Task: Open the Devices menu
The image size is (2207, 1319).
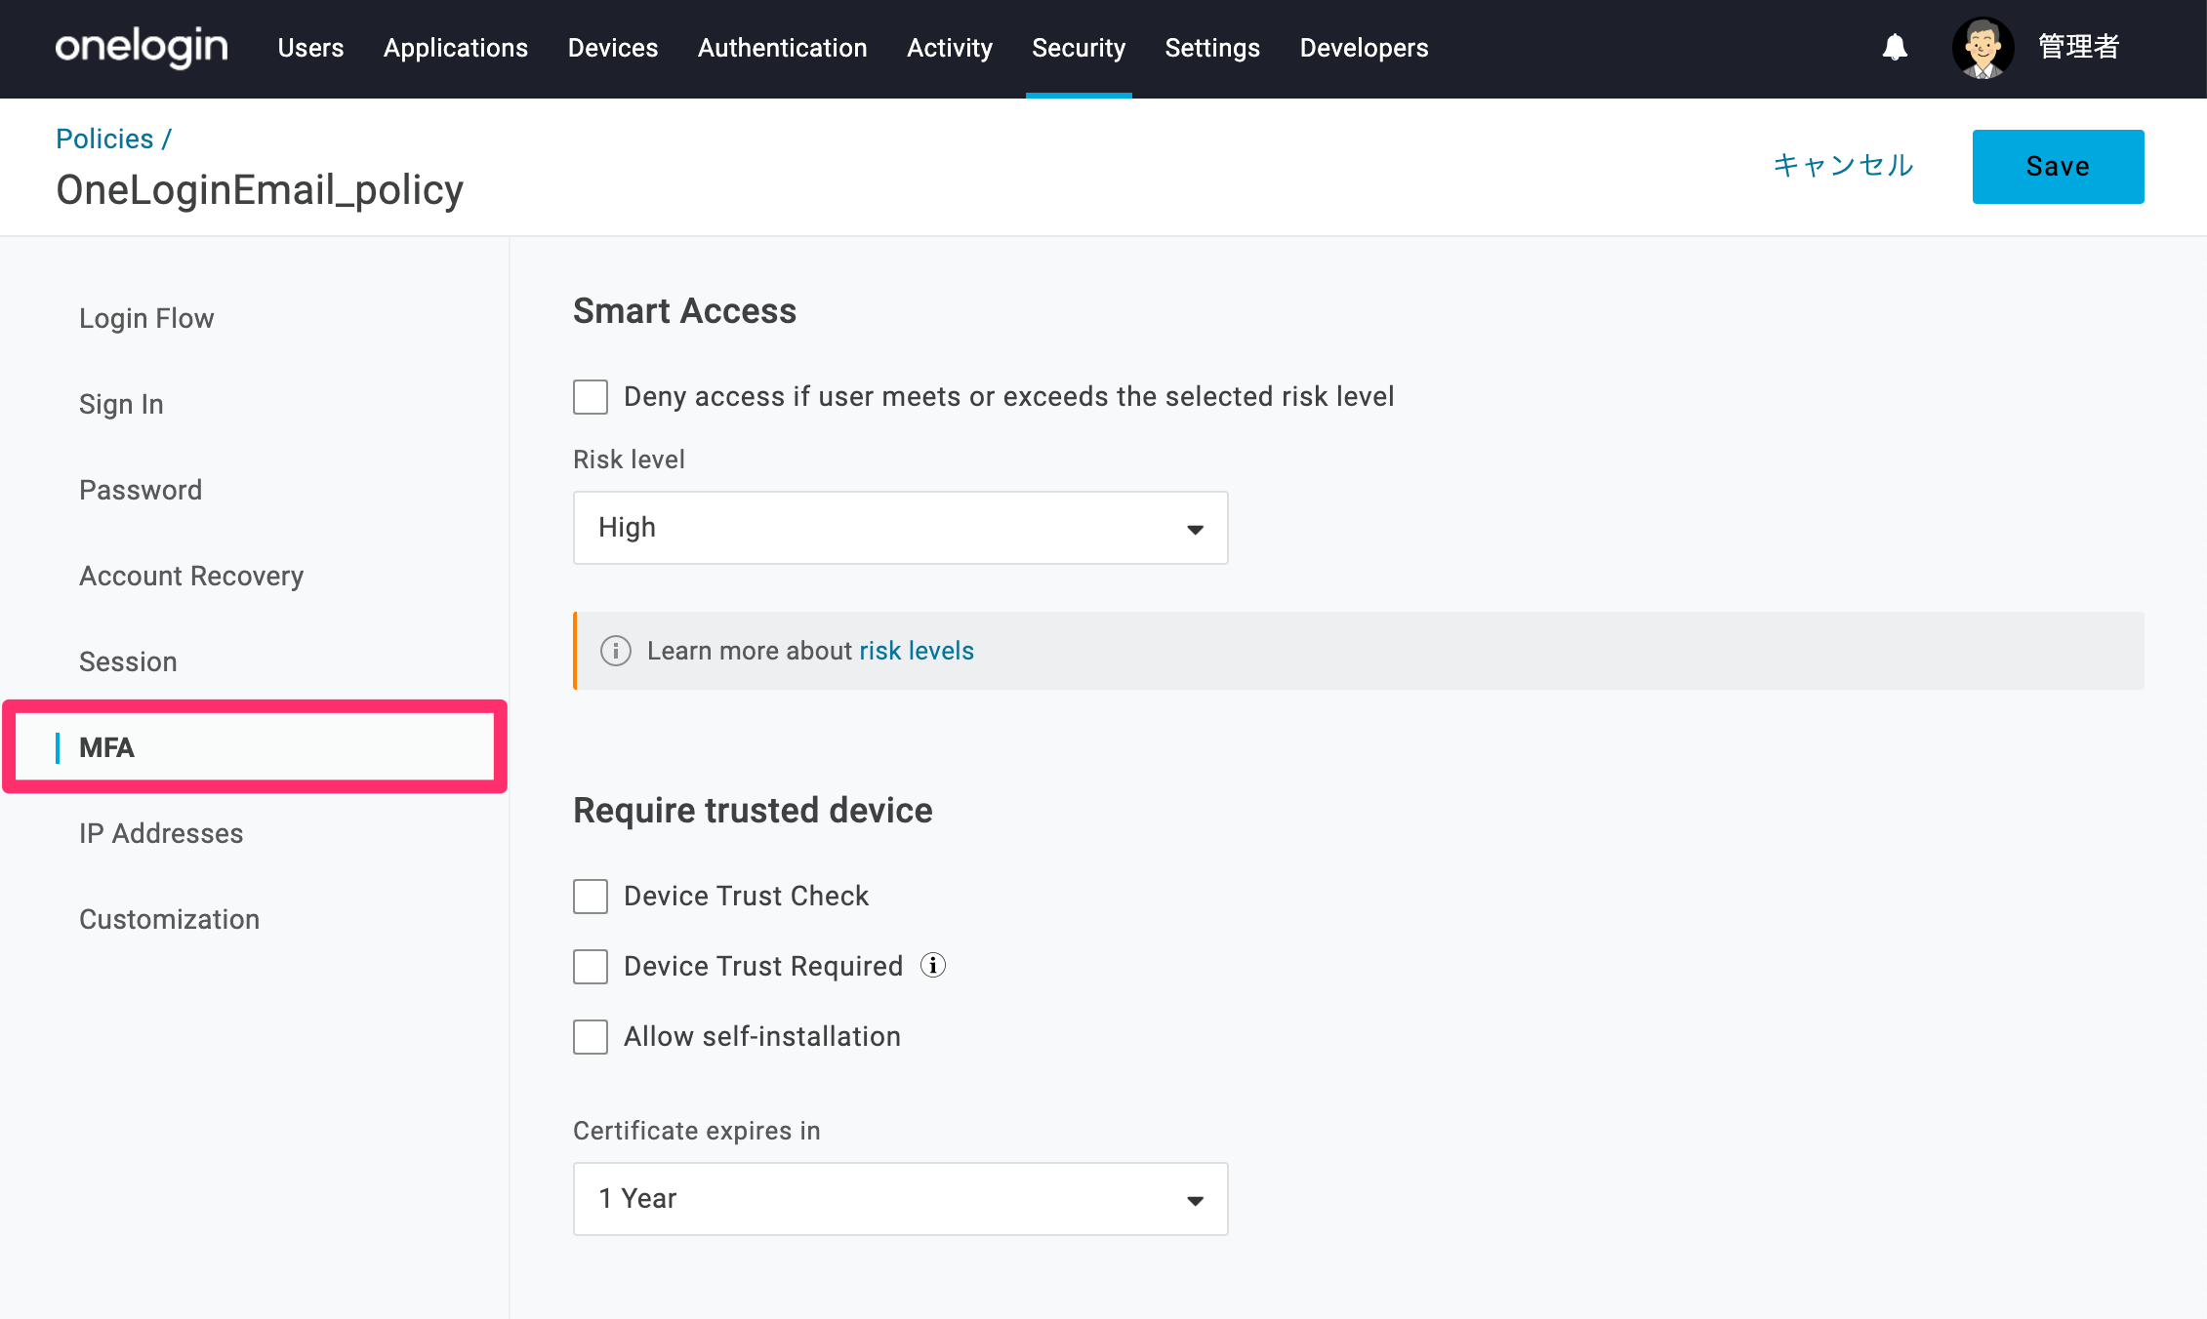Action: (613, 48)
